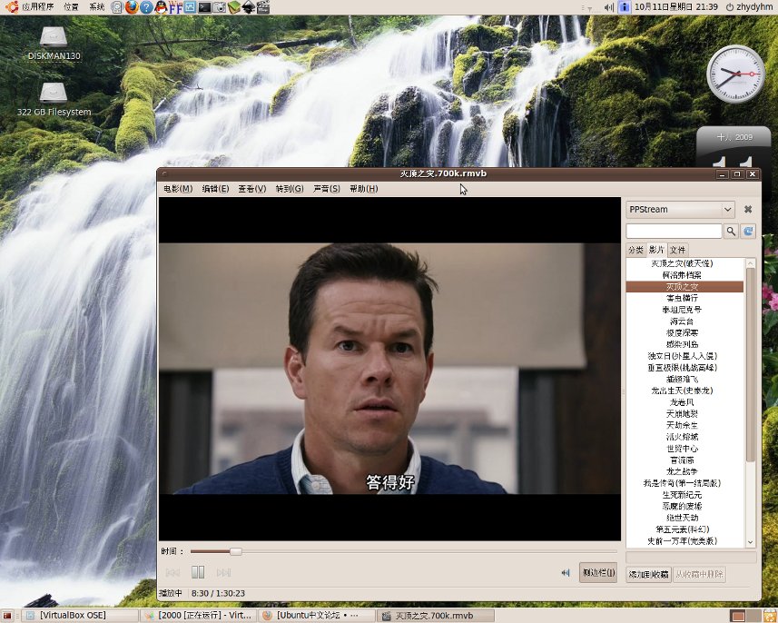Viewport: 778px width, 623px height.
Task: Click the show desktop icon in bottom panel
Action: point(7,616)
